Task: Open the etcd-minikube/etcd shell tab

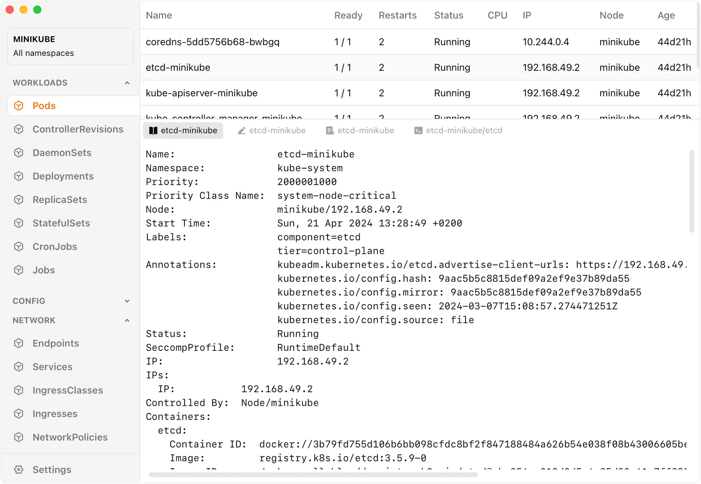Action: coord(458,130)
